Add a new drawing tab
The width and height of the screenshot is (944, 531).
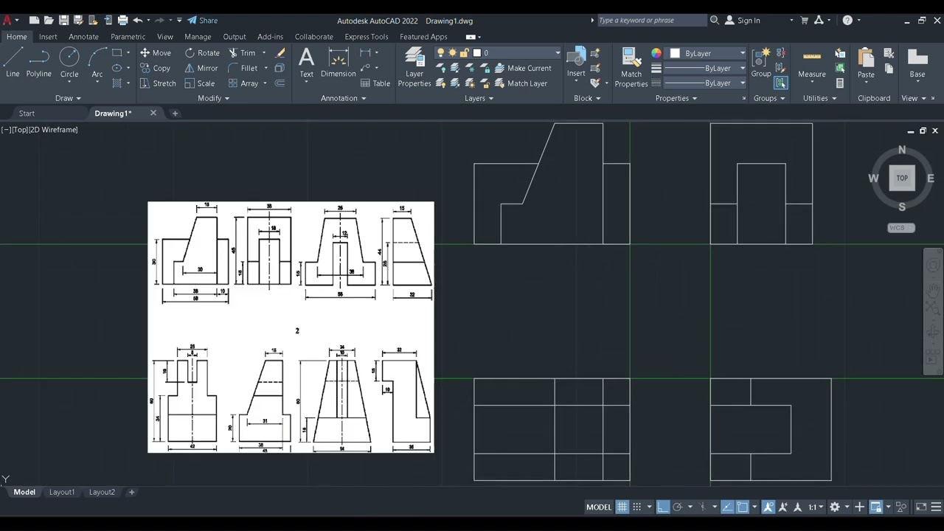[x=175, y=114]
